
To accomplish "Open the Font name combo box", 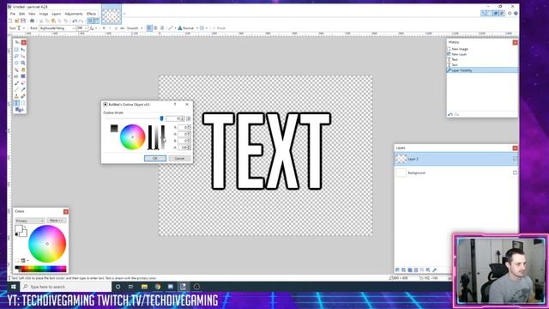I will point(57,28).
